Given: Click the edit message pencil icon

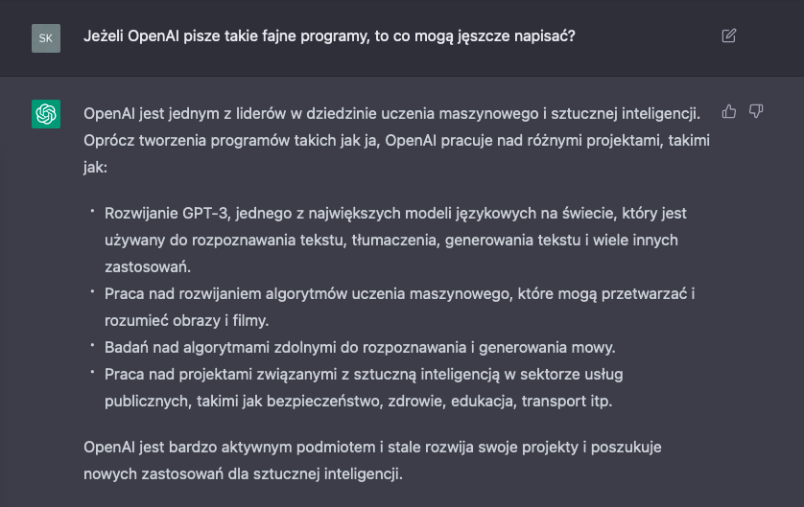Looking at the screenshot, I should 728,36.
